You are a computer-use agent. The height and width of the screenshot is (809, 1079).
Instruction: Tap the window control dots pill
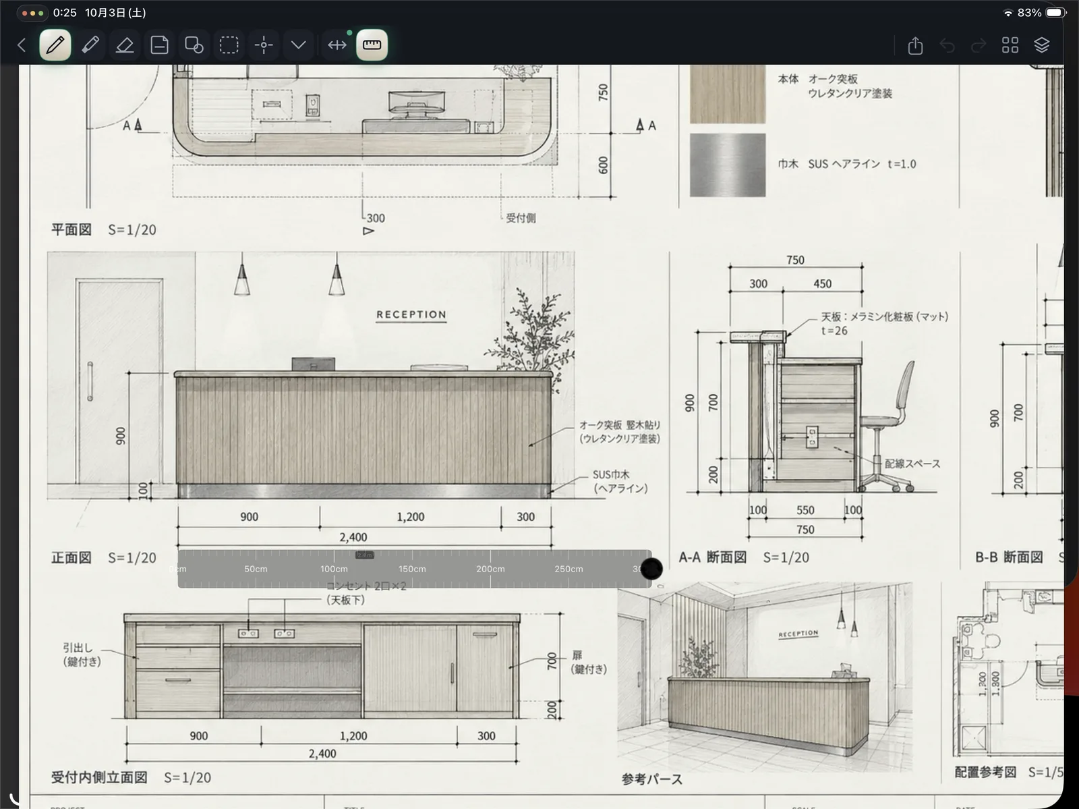(x=32, y=13)
